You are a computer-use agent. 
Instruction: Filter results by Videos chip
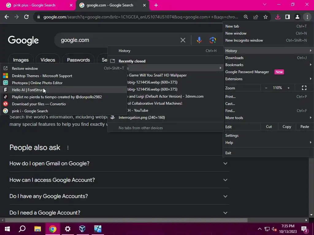48,60
